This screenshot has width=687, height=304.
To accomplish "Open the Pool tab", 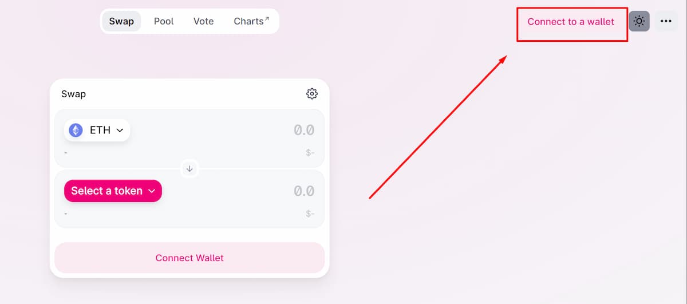I will click(x=164, y=21).
